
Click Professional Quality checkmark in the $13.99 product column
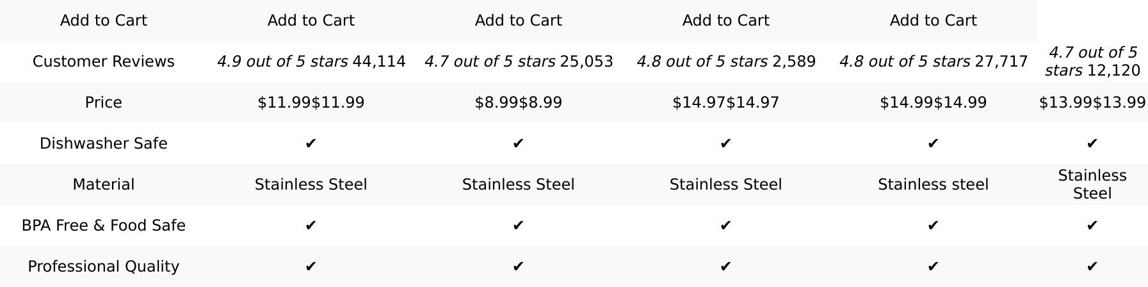click(x=1092, y=266)
